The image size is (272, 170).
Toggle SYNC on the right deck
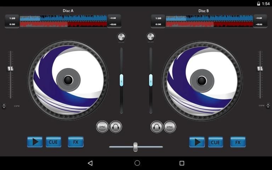pos(170,127)
